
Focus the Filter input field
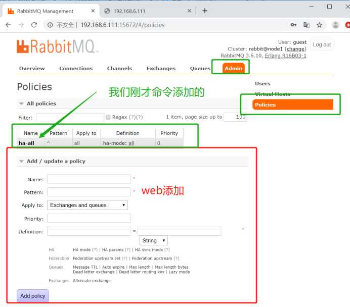pyautogui.click(x=70, y=118)
